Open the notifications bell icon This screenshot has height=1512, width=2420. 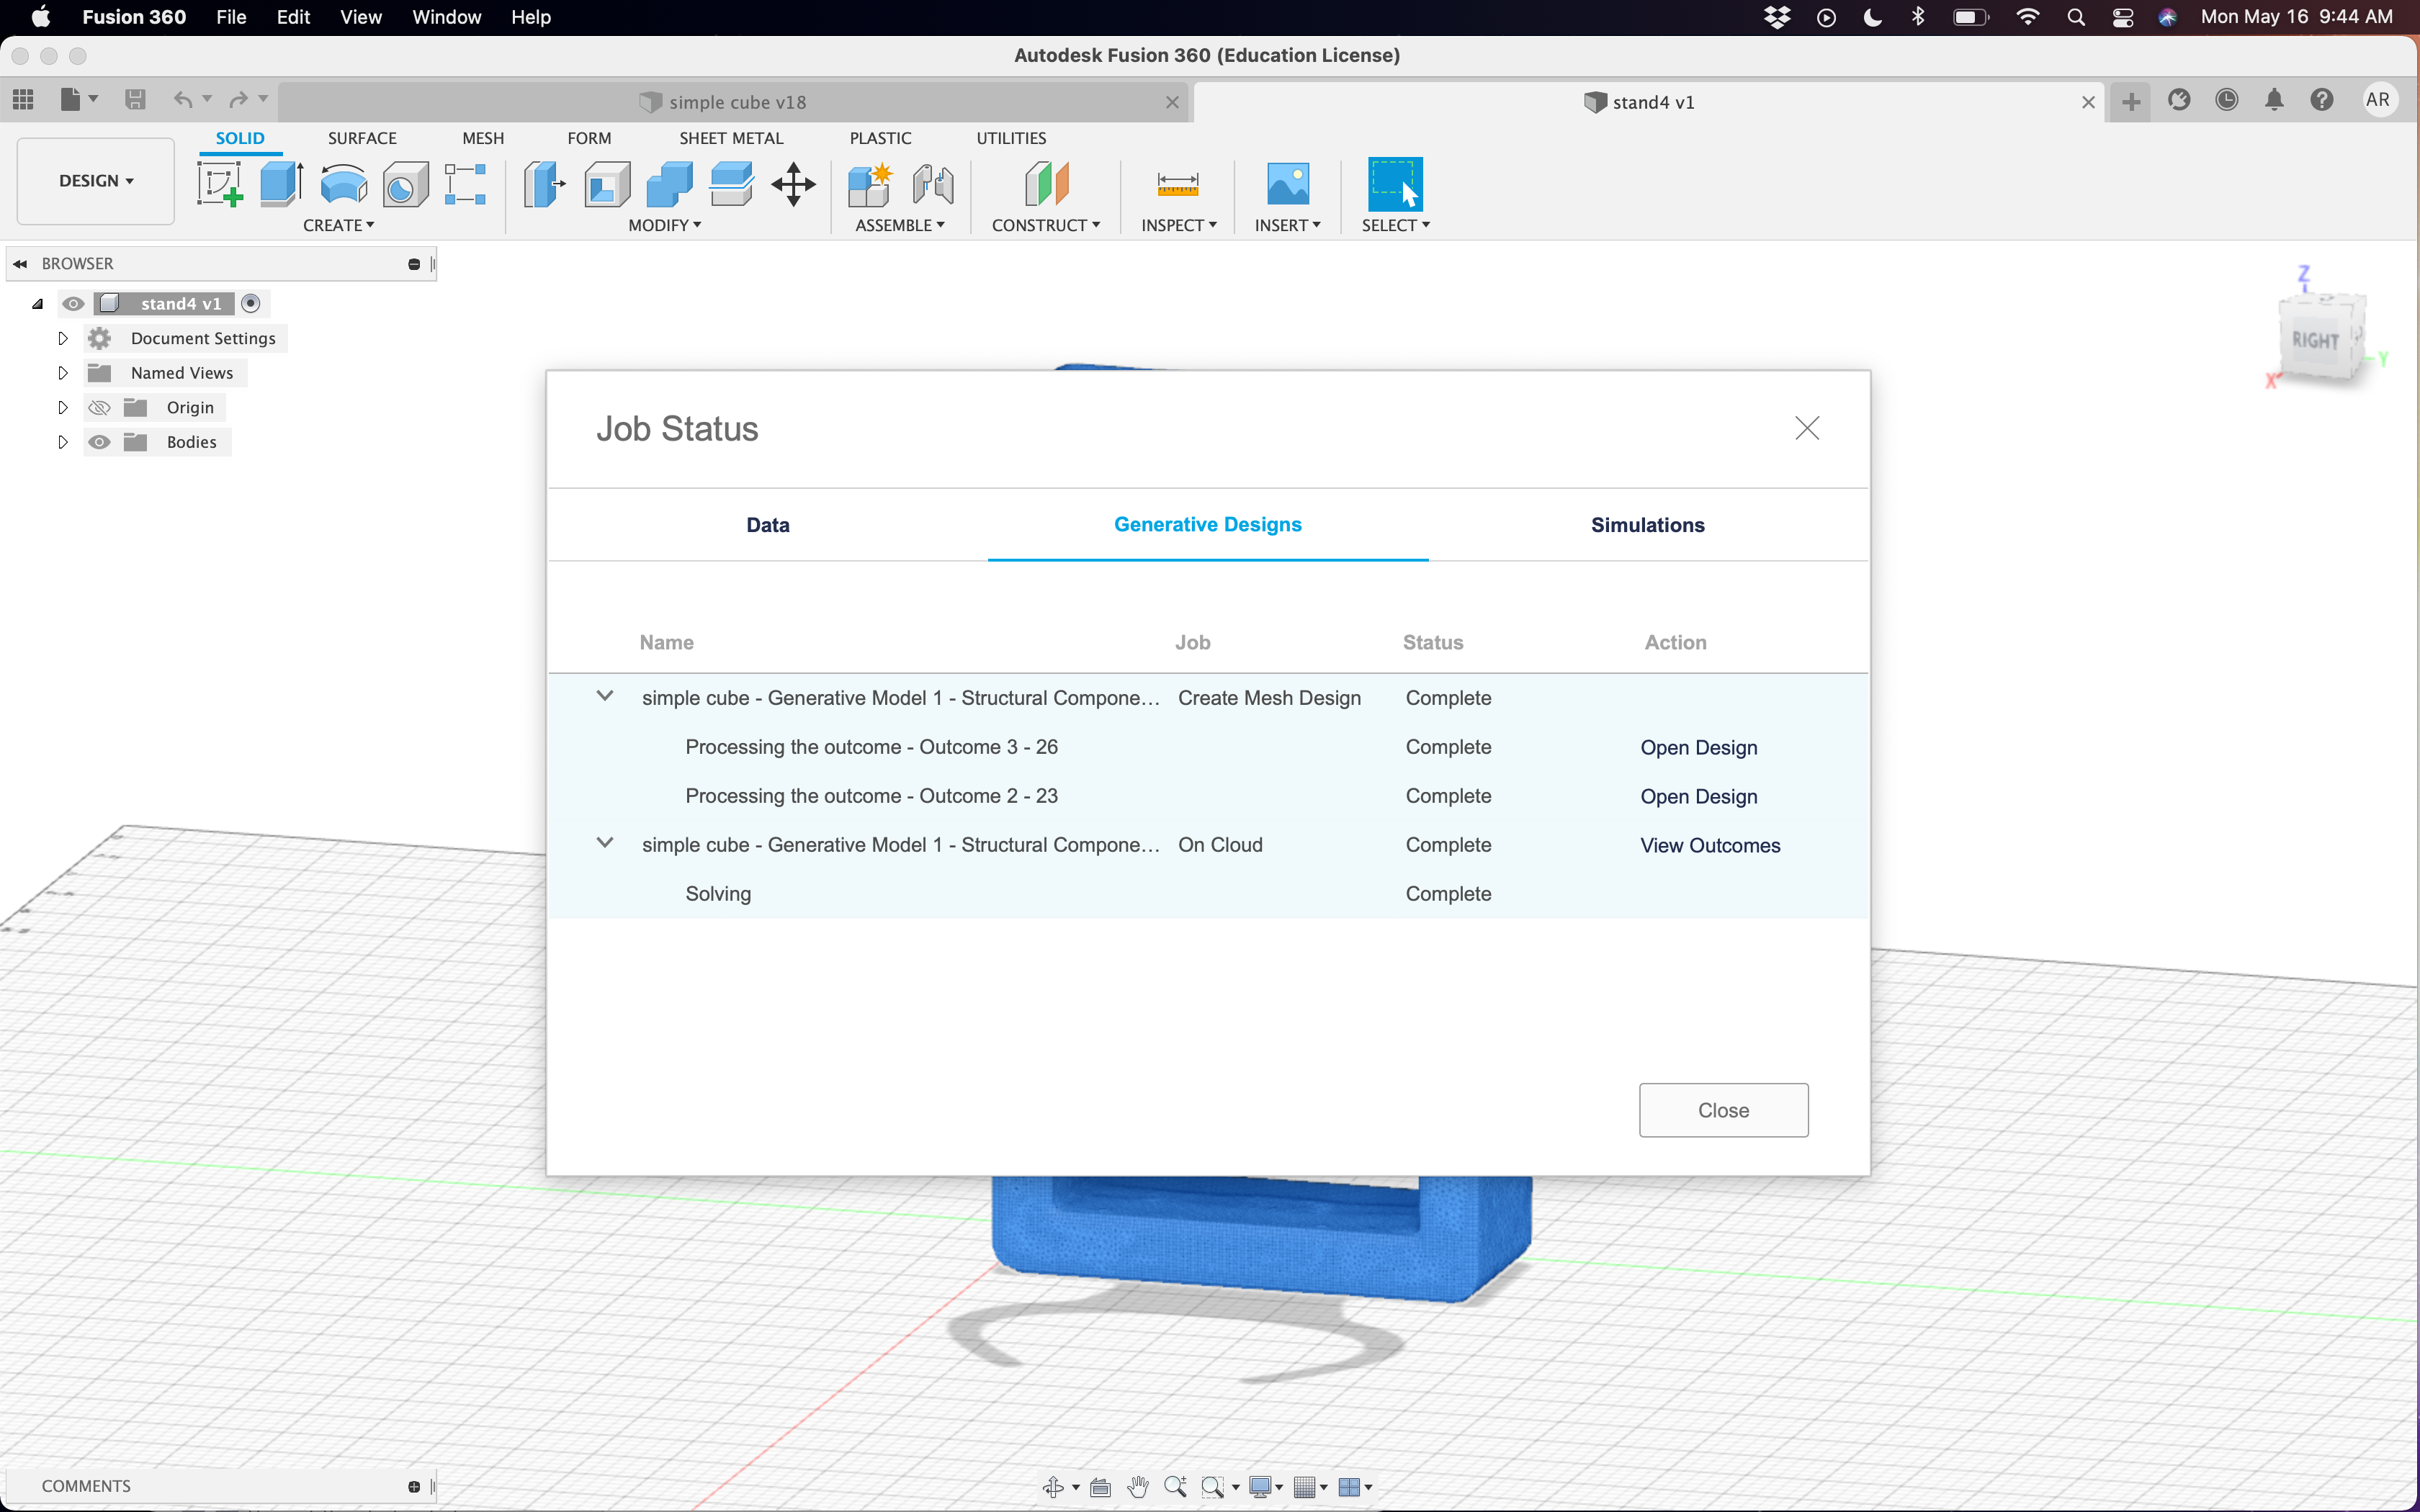coord(2275,100)
